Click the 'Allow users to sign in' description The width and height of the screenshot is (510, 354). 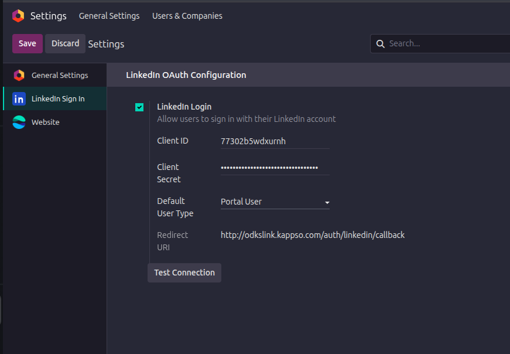click(x=247, y=119)
